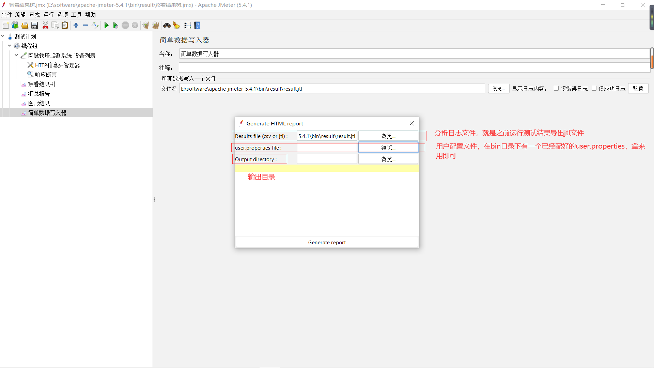
Task: Click the 注释 input field
Action: (414, 67)
